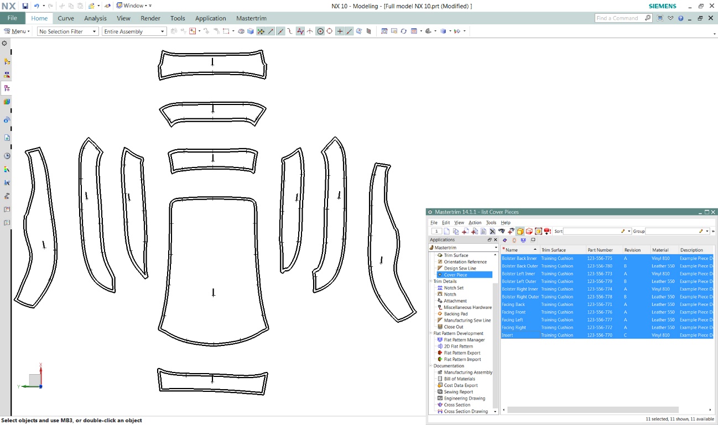Collapse the Flat Pattern Development group
The height and width of the screenshot is (425, 718).
tap(431, 333)
